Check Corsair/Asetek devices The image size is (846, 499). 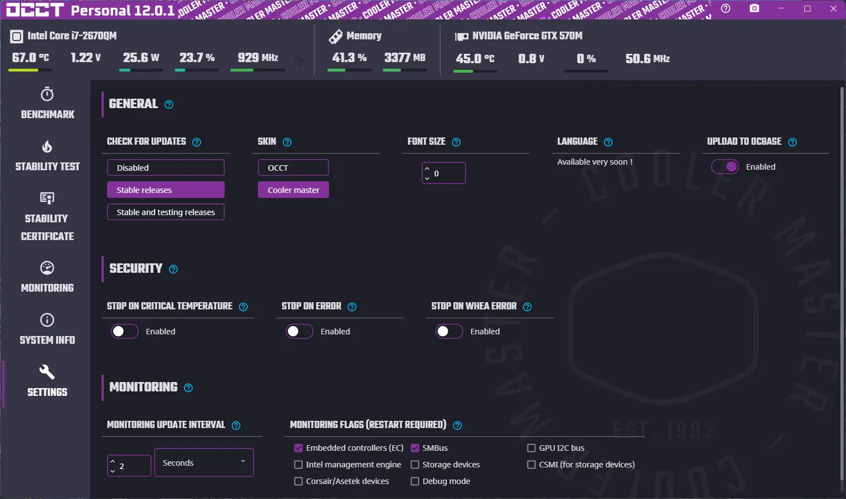[298, 481]
